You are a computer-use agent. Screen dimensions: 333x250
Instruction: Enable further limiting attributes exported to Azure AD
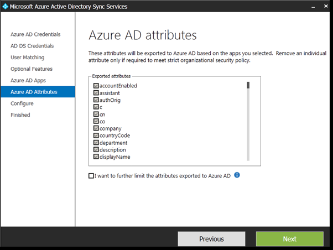[x=91, y=176]
